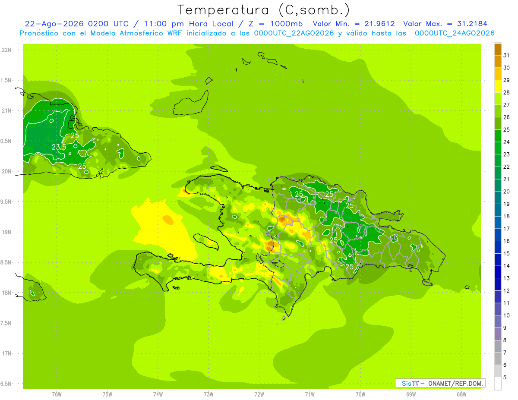Click the '0000UTC_22AGO2026' initialization time
The height and width of the screenshot is (400, 518).
294,33
